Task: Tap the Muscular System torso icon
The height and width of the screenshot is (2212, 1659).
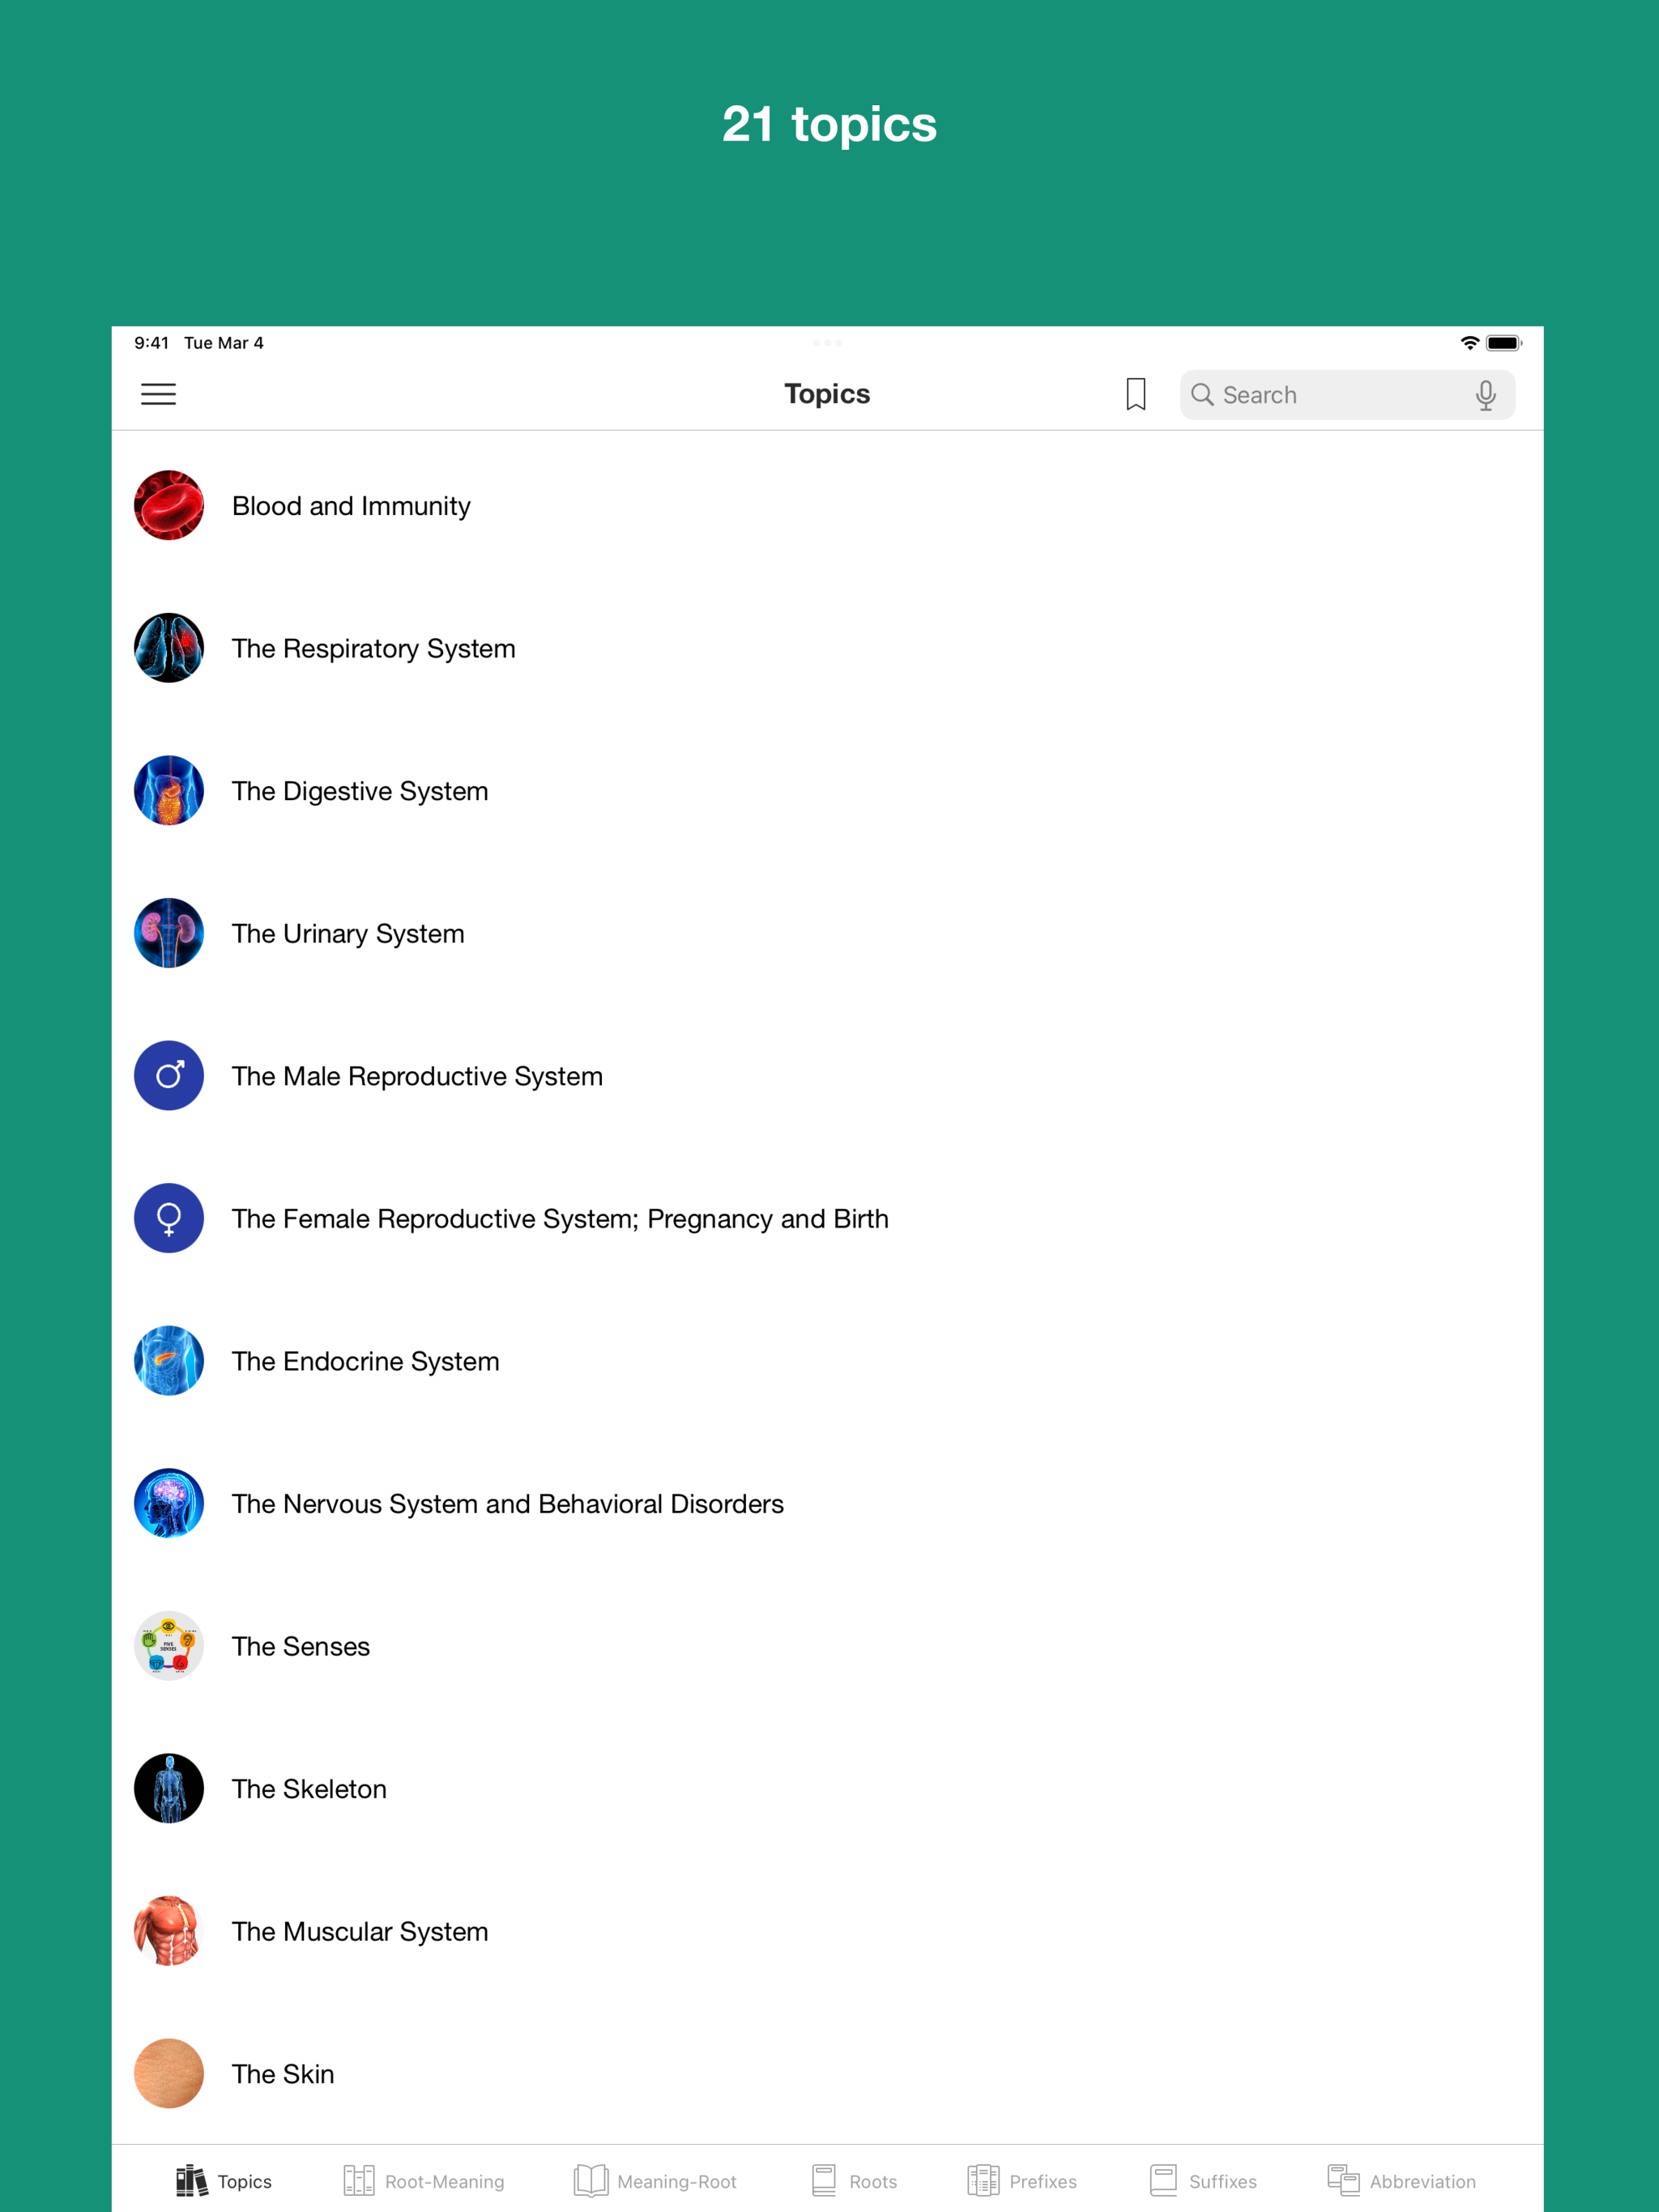Action: [x=169, y=1930]
